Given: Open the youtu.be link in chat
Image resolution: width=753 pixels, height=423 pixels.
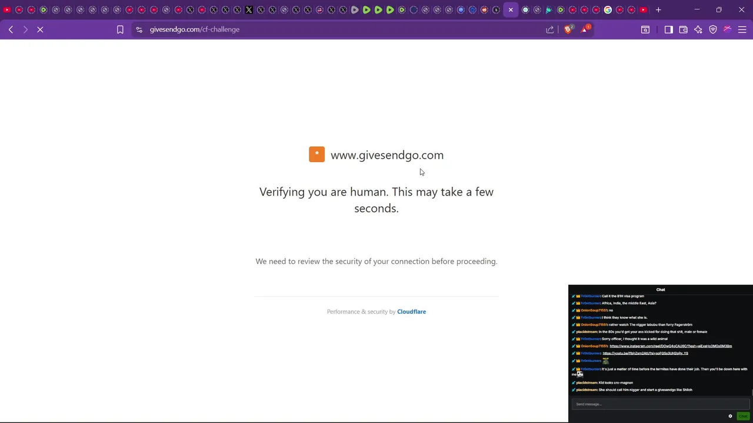Looking at the screenshot, I should (645, 353).
